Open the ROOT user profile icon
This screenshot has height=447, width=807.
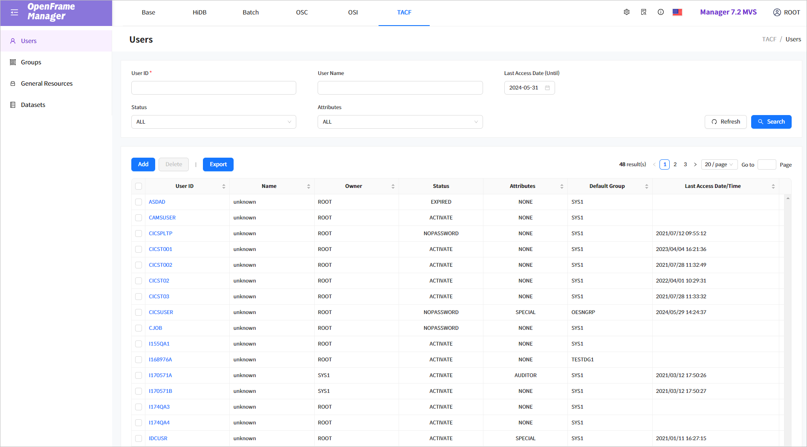click(777, 12)
